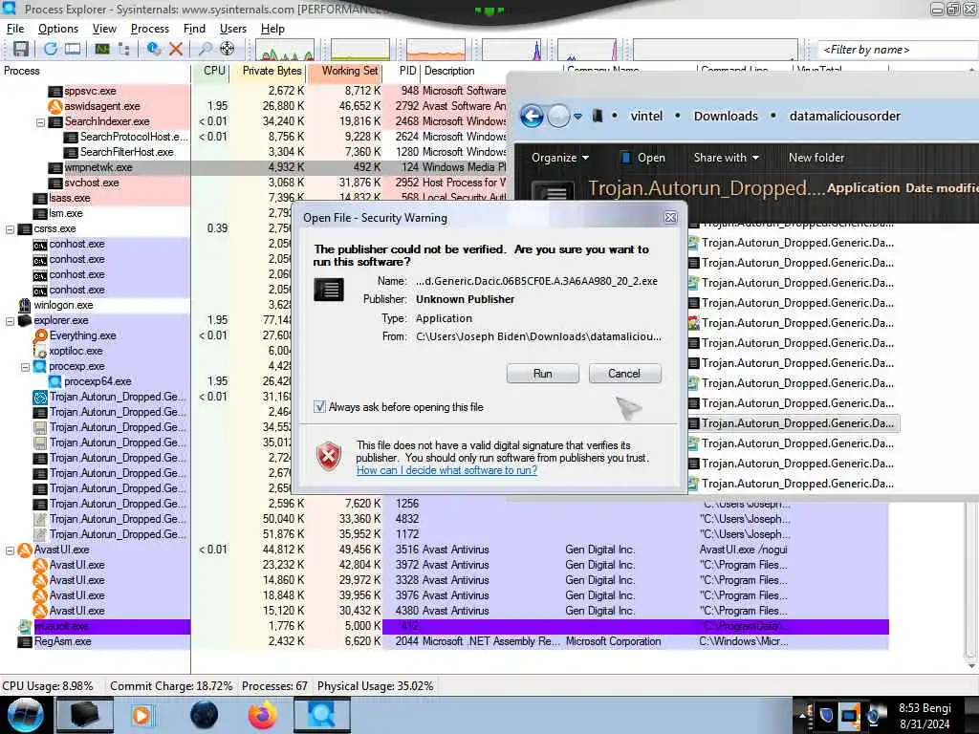This screenshot has height=734, width=979.
Task: Click the red X Kill Process icon
Action: [x=176, y=50]
